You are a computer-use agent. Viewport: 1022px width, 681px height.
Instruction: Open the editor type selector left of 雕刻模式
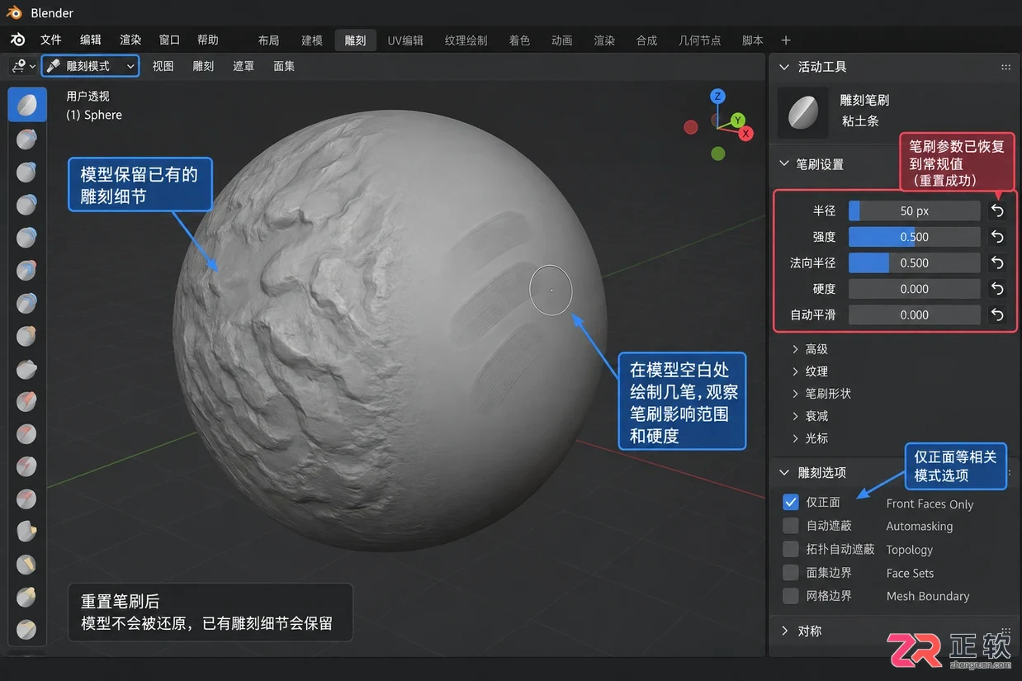(x=23, y=66)
